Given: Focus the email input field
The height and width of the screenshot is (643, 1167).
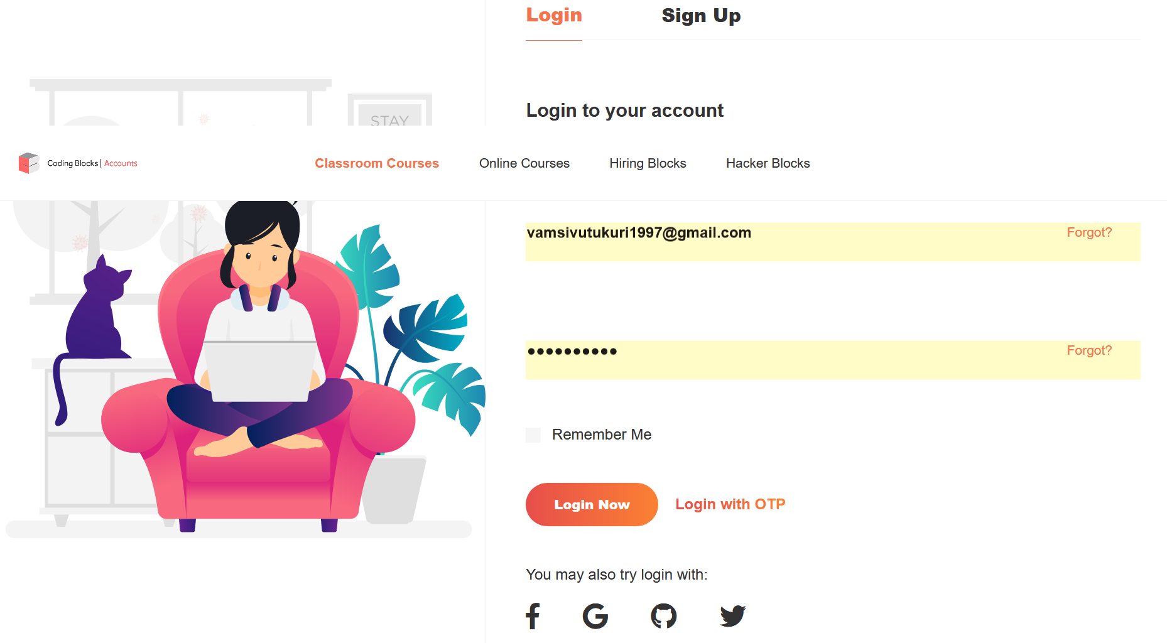Looking at the screenshot, I should coord(833,242).
